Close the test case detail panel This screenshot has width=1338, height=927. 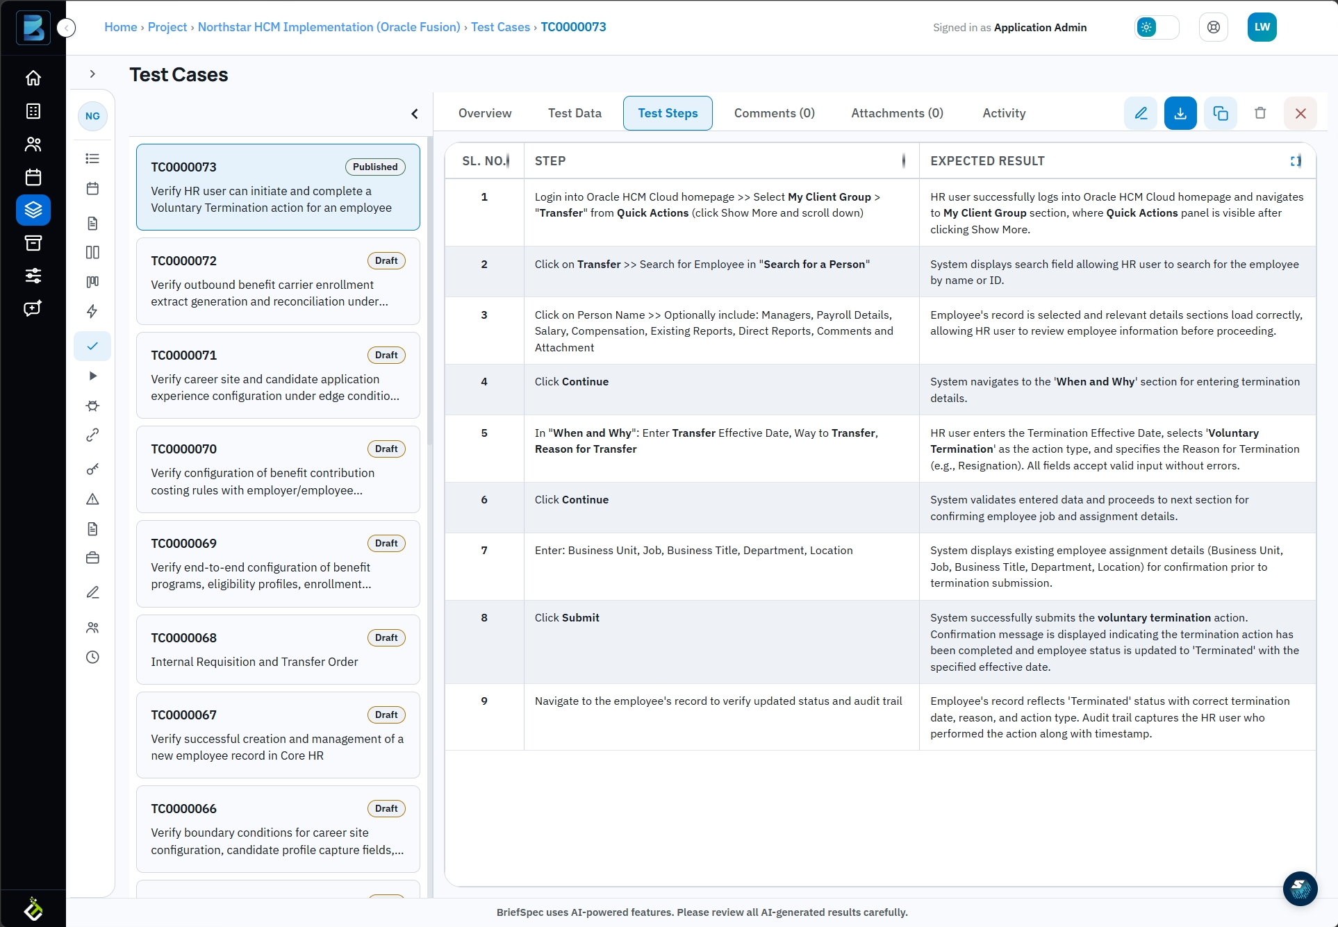(1300, 113)
